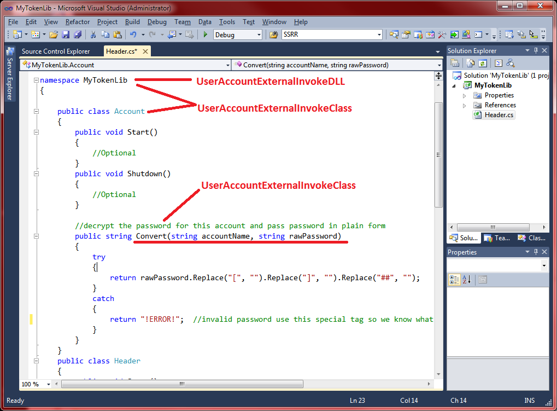Viewport: 557px width, 411px height.
Task: Click the editor split-window handle above scrollbar
Action: 438,76
